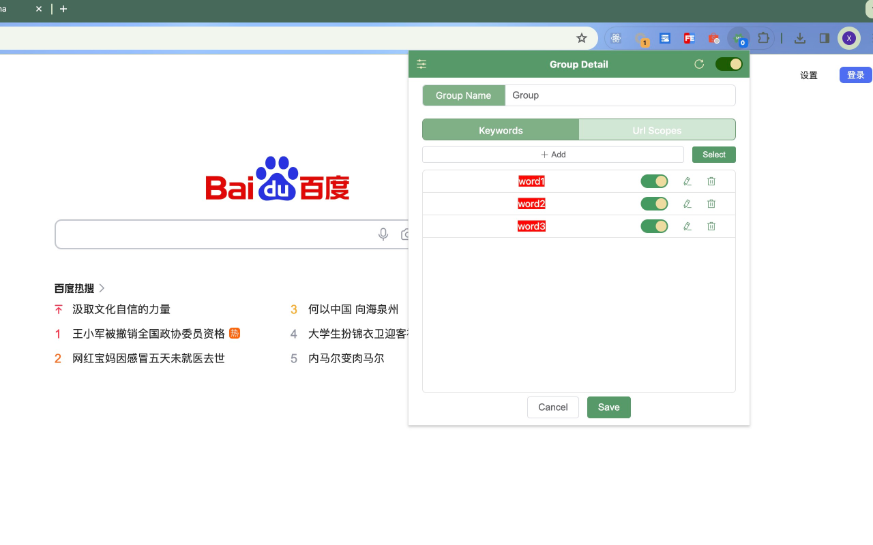Delete keyword word1 using the trash icon

(x=711, y=181)
